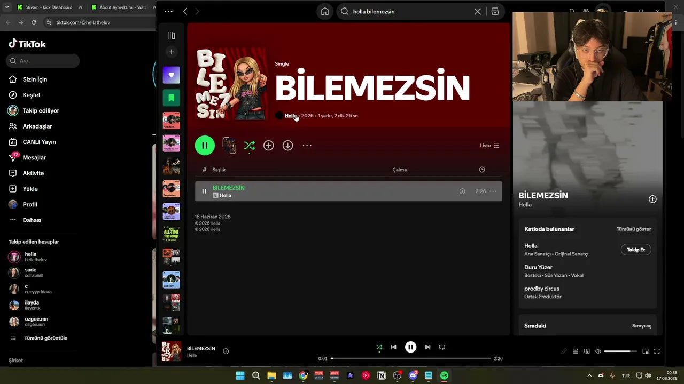The width and height of the screenshot is (684, 384).
Task: Open more options for BİLEMEZSİN track
Action: point(493,191)
